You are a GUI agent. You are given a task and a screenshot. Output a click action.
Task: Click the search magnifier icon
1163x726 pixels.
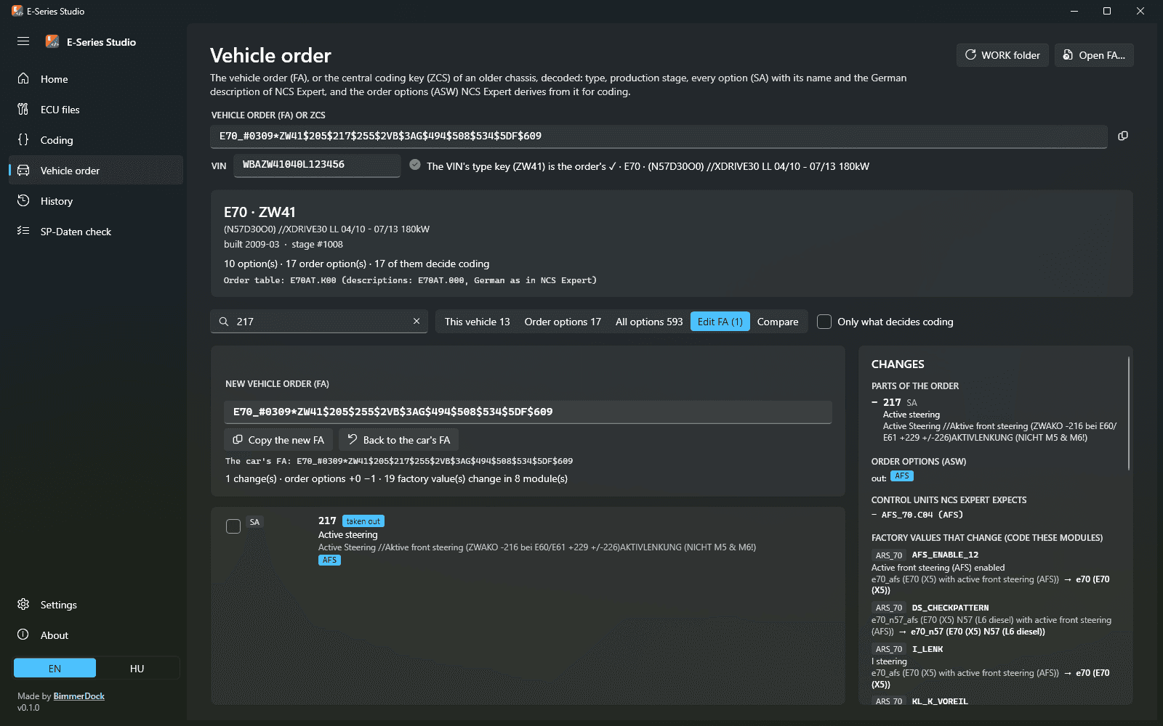224,322
